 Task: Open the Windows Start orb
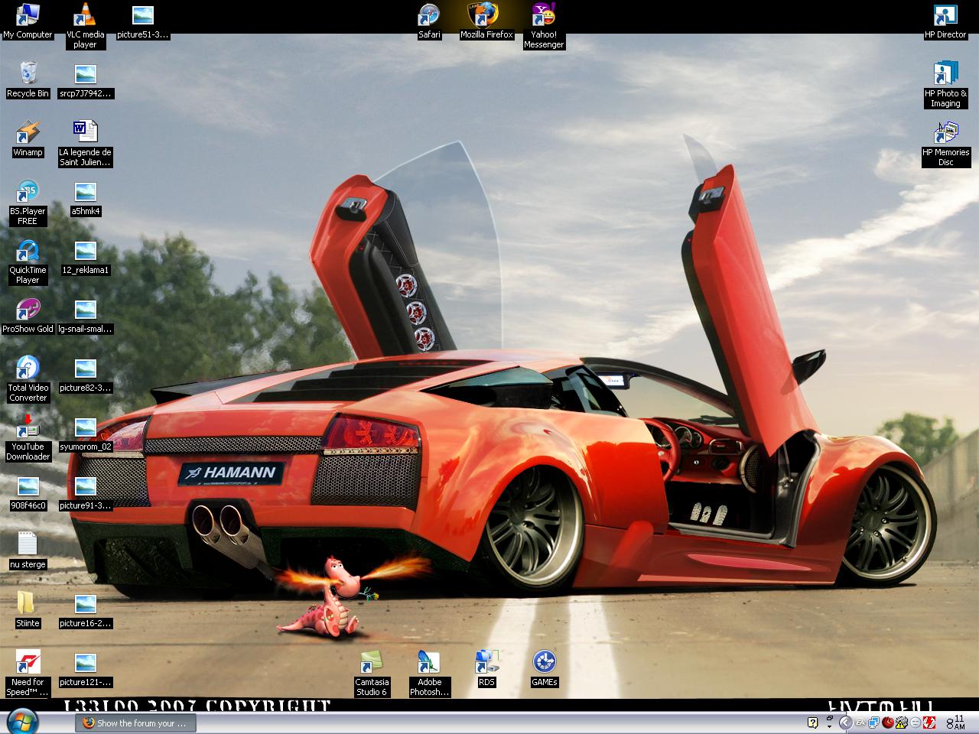click(21, 723)
